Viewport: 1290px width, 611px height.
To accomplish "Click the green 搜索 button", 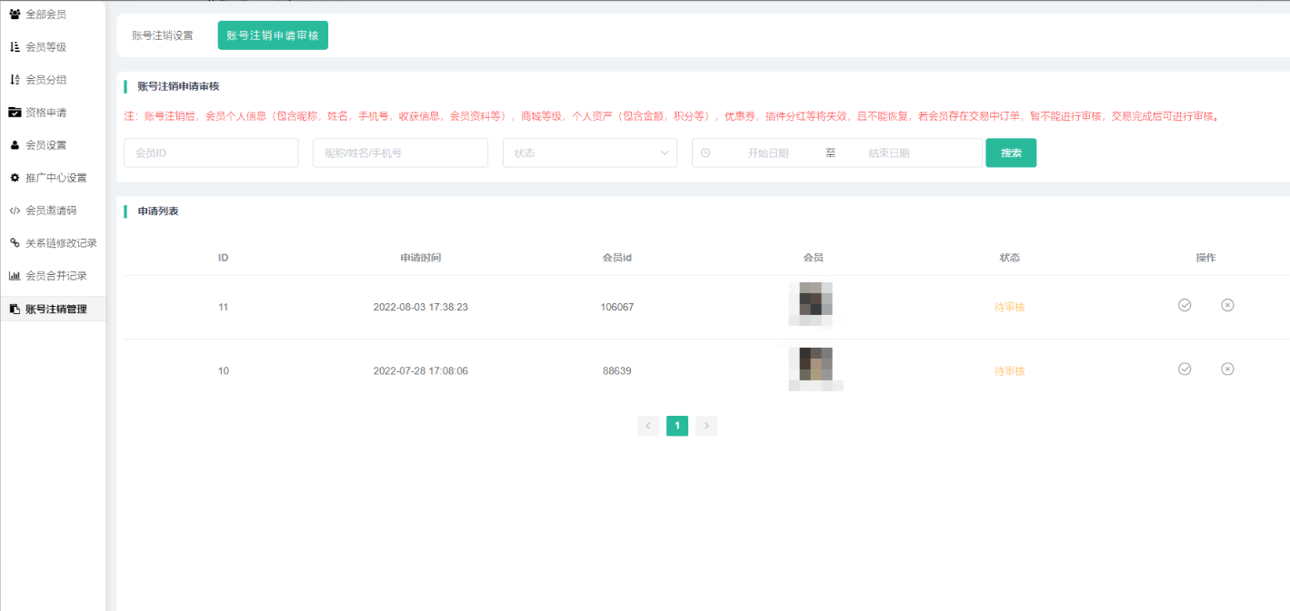I will tap(1011, 153).
